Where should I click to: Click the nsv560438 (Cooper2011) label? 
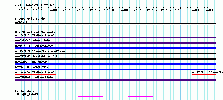coord(32,67)
